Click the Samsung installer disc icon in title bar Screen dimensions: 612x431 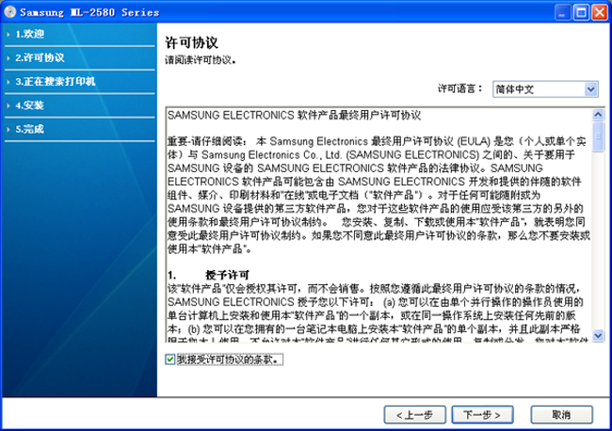tap(9, 11)
